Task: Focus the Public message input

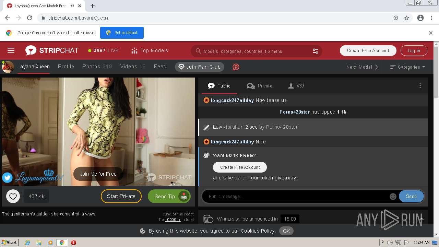Action: [x=297, y=197]
